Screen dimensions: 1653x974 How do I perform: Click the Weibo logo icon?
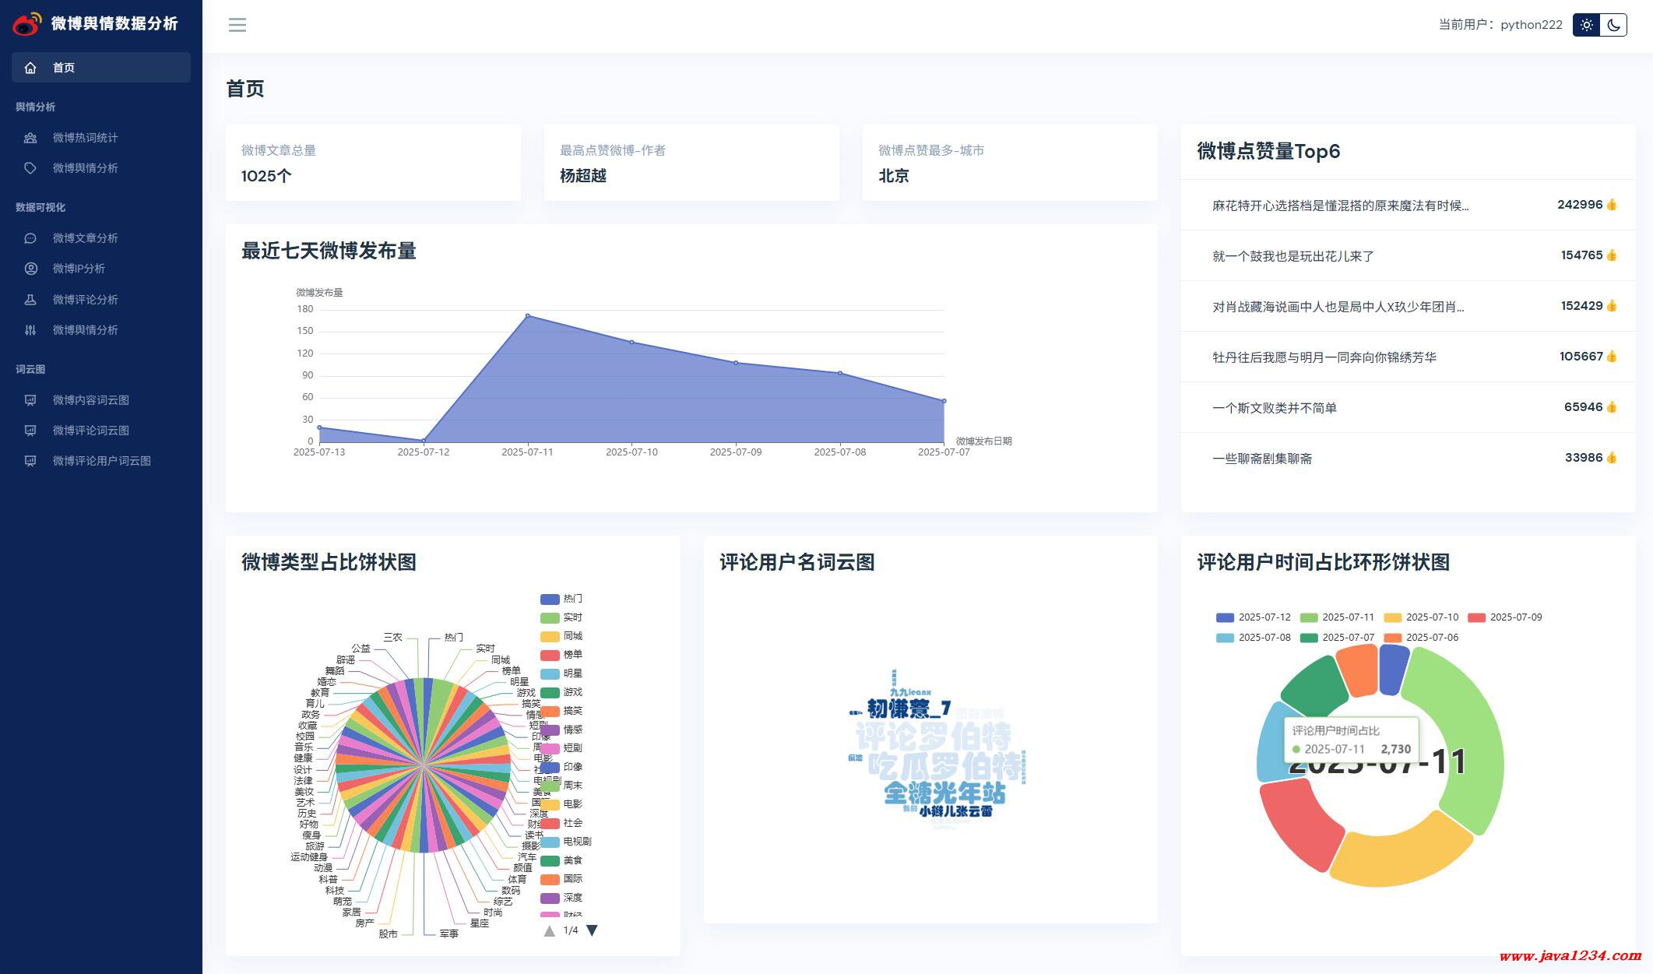point(26,24)
